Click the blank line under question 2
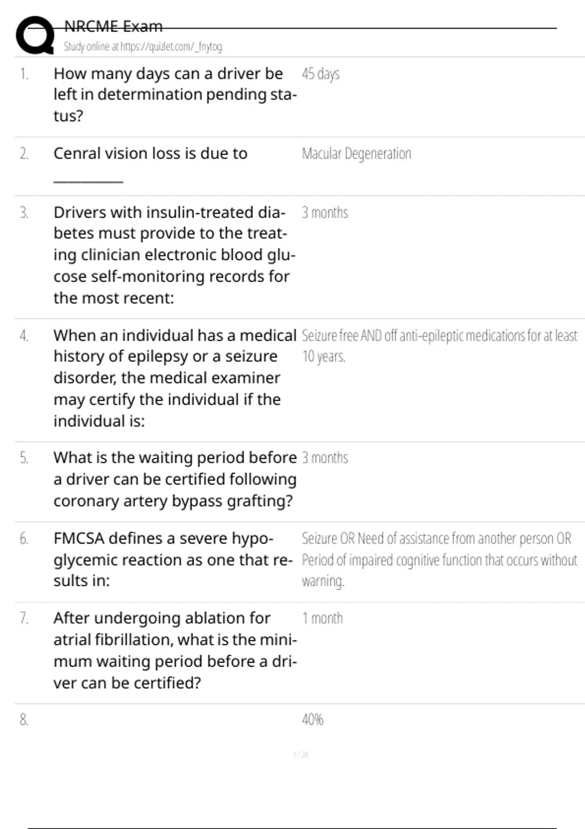Screen dimensions: 585x829 [x=88, y=181]
